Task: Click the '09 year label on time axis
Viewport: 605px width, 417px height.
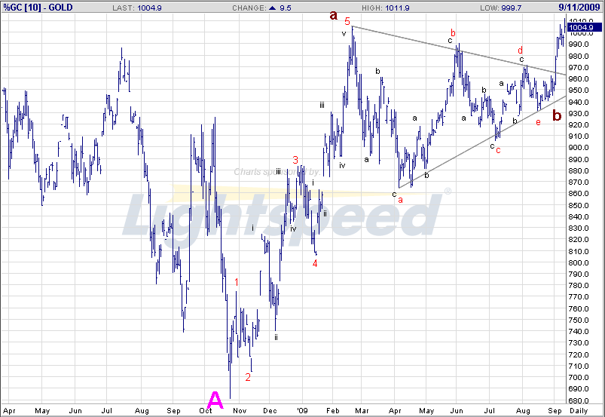Action: 302,411
